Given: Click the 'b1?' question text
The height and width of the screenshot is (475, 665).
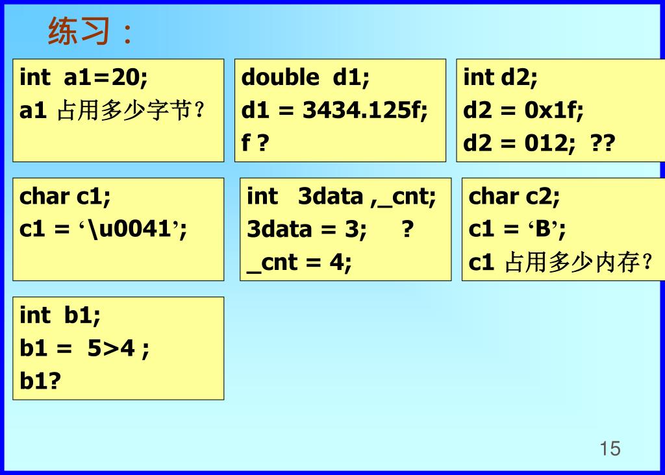Looking at the screenshot, I should (x=40, y=380).
